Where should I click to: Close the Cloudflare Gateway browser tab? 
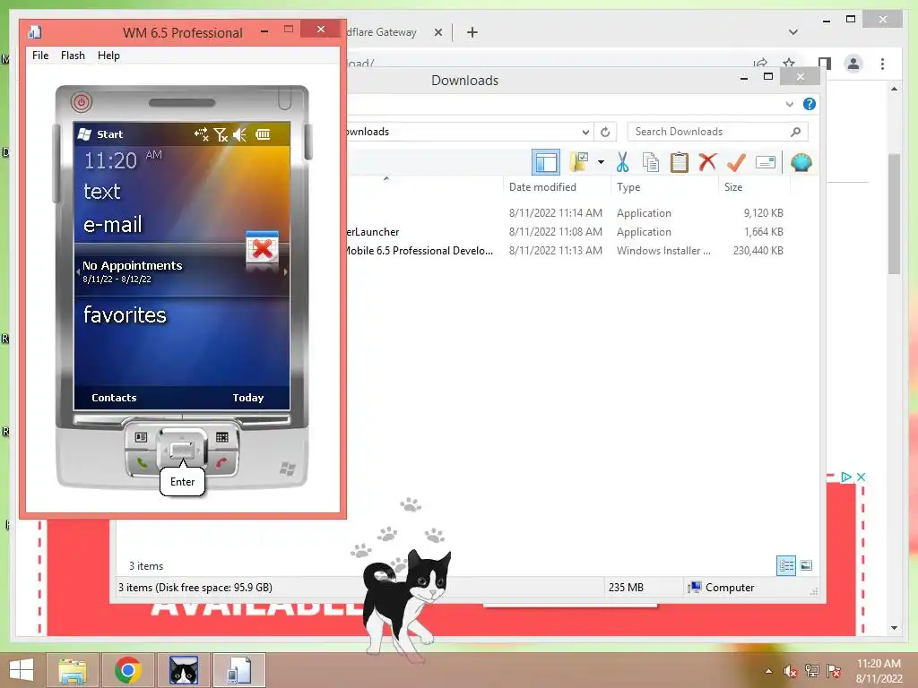(x=437, y=32)
